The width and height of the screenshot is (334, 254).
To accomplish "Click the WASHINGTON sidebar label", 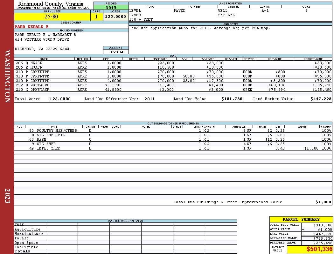I will click(x=7, y=76).
